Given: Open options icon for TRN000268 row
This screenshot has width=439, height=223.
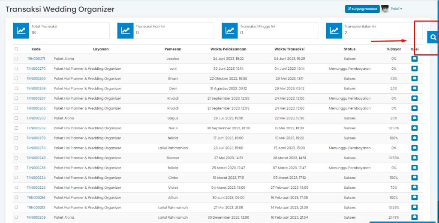Looking at the screenshot, I should tap(414, 88).
